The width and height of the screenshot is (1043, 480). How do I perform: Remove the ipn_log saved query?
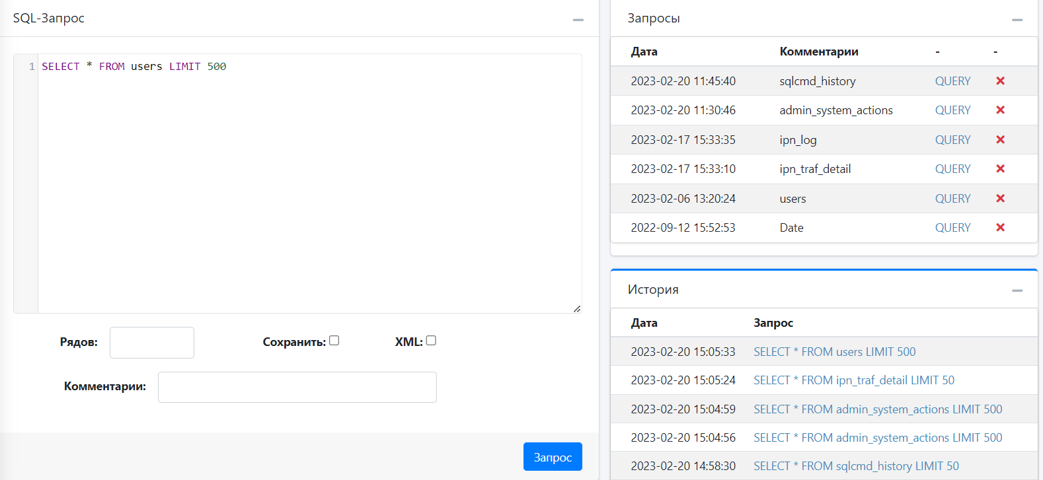click(1000, 139)
